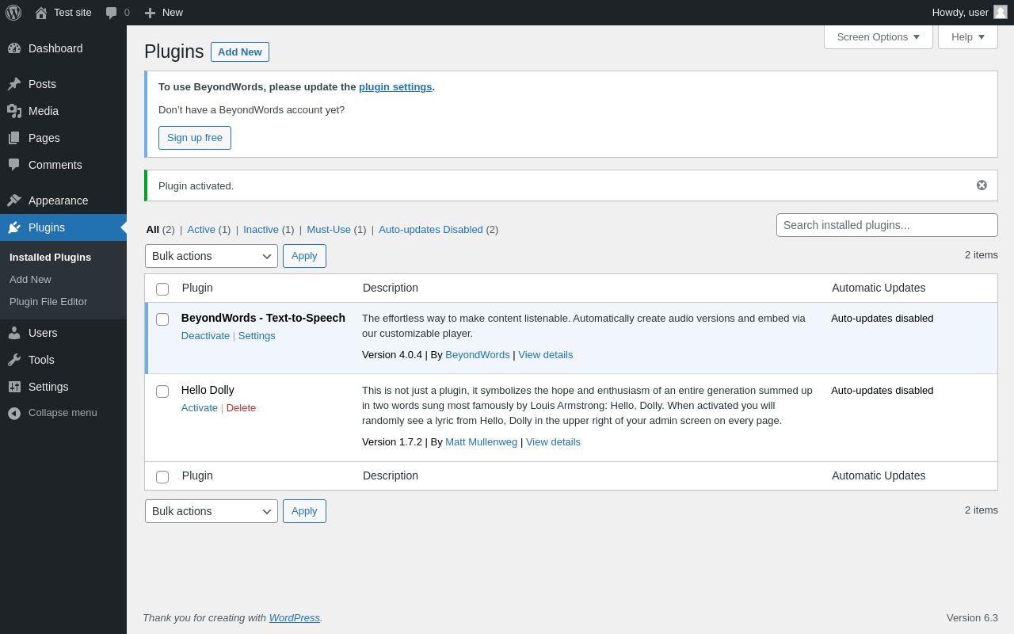Click the Appearance paintbrush icon
The height and width of the screenshot is (634, 1014).
pos(14,201)
